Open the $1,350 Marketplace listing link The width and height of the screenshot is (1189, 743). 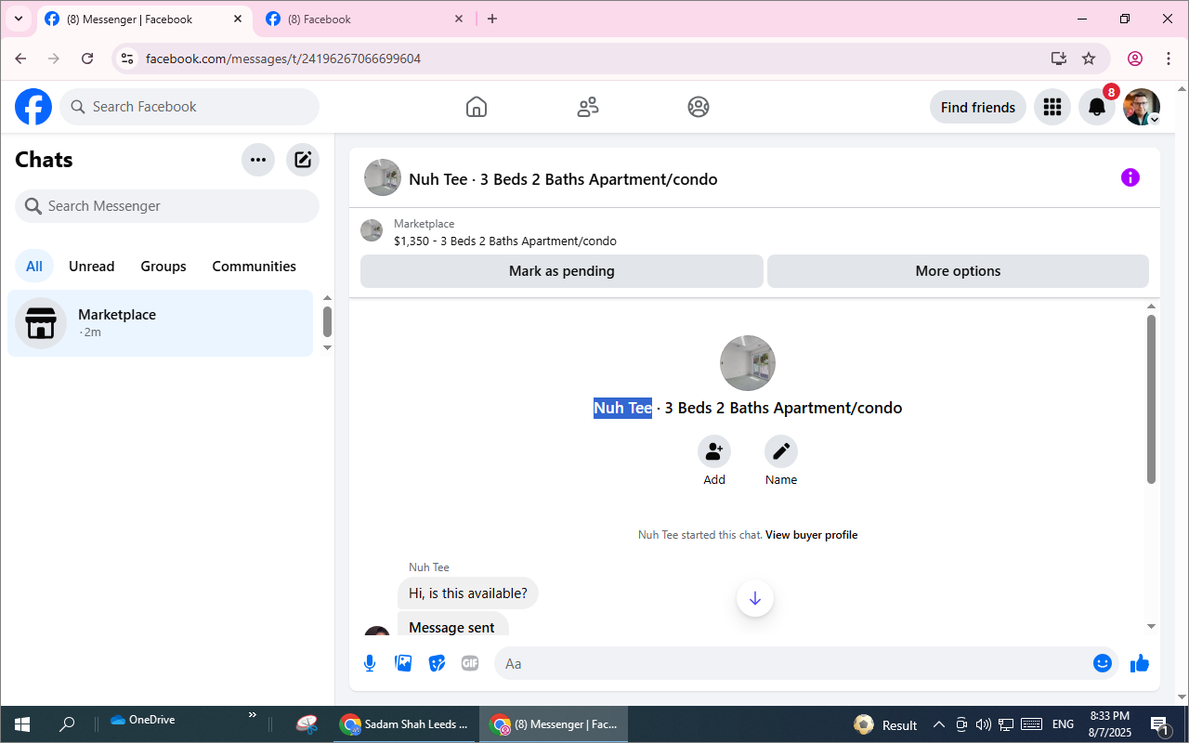505,241
